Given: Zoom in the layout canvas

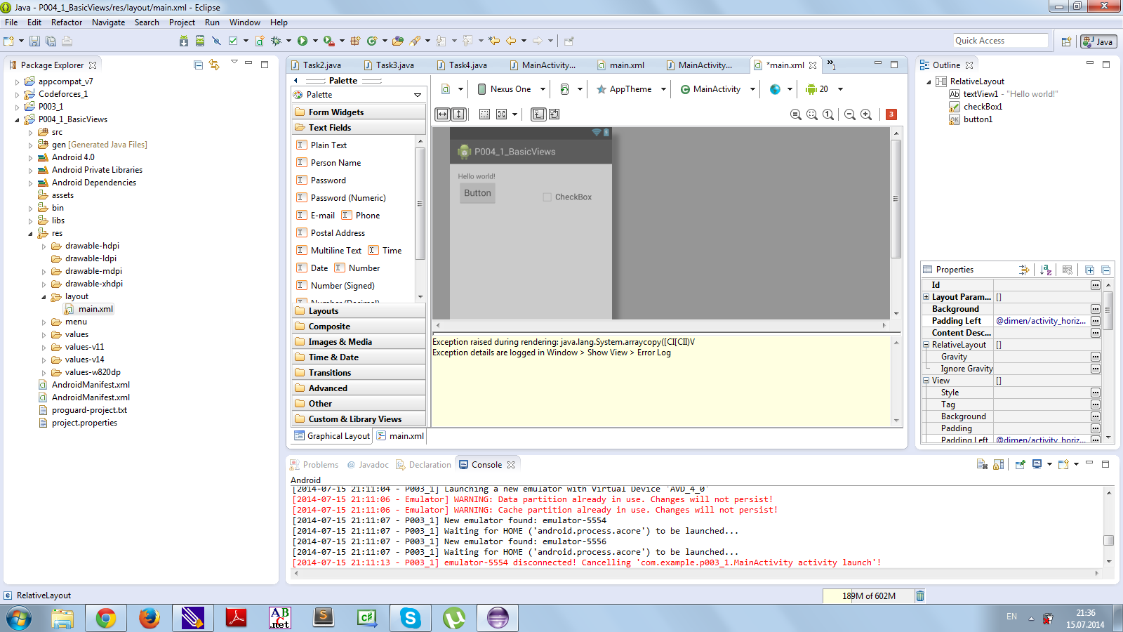Looking at the screenshot, I should point(866,114).
